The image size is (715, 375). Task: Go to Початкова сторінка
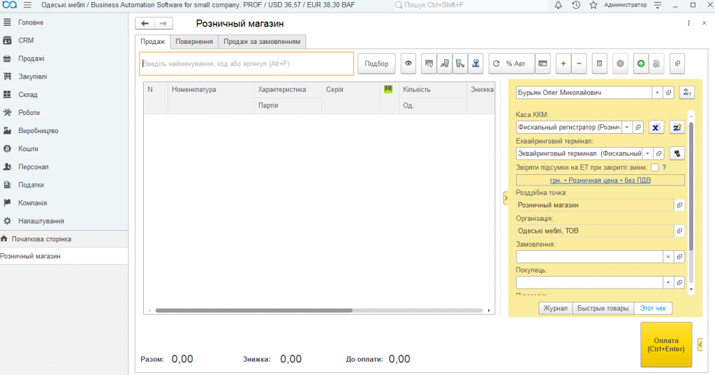click(x=64, y=239)
